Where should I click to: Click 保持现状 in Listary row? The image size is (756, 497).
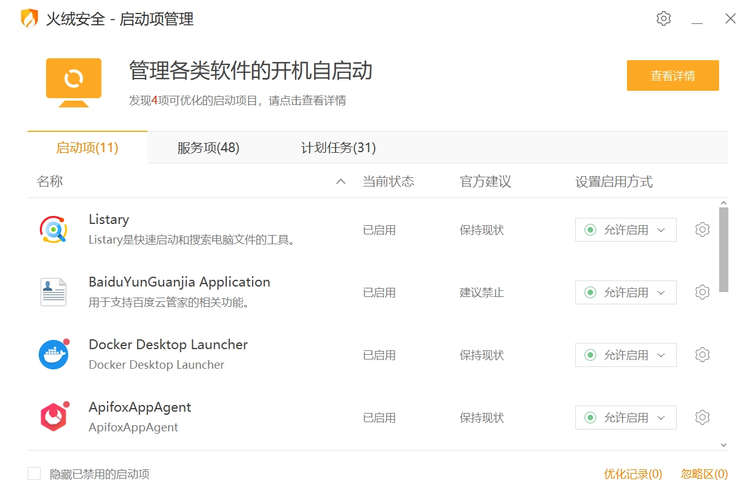[482, 230]
